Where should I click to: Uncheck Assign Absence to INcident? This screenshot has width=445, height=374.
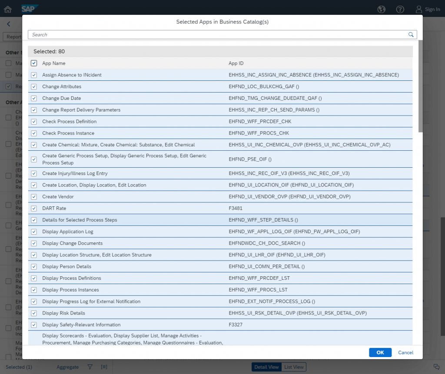(34, 75)
